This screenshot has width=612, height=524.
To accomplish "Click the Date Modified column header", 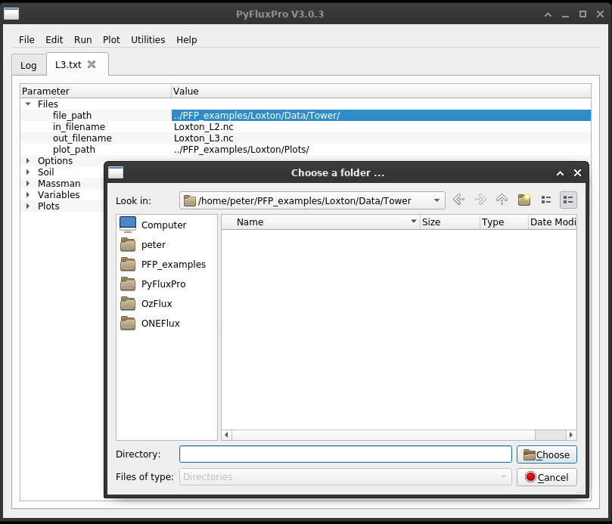I will coord(552,222).
